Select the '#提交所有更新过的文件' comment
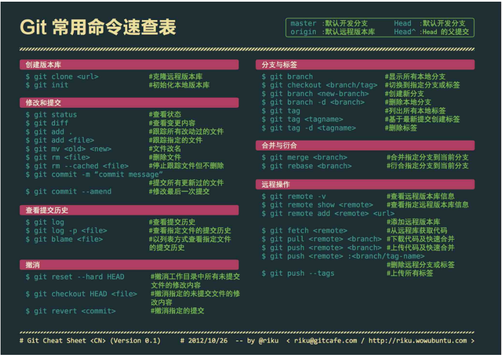 tap(186, 183)
